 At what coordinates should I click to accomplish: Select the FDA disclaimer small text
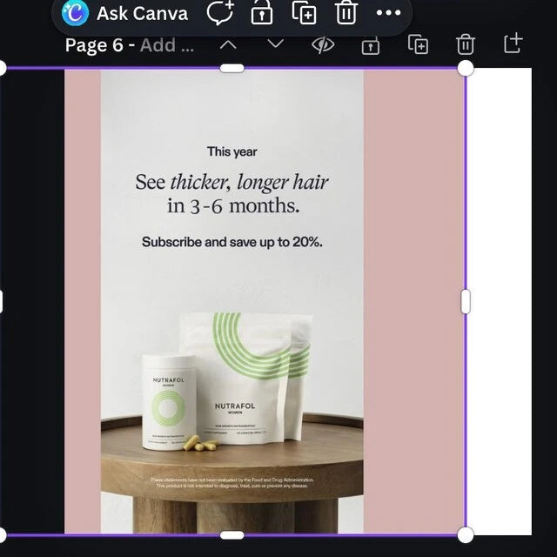click(x=232, y=483)
